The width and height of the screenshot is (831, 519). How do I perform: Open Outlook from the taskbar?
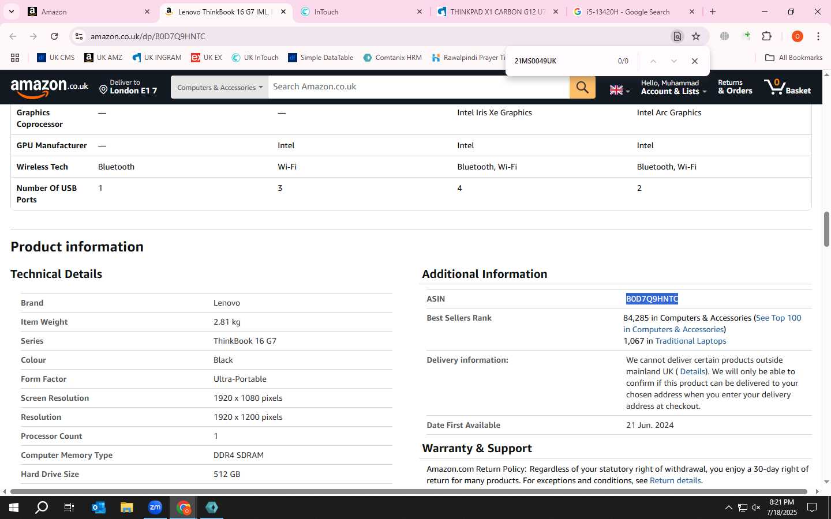click(98, 507)
